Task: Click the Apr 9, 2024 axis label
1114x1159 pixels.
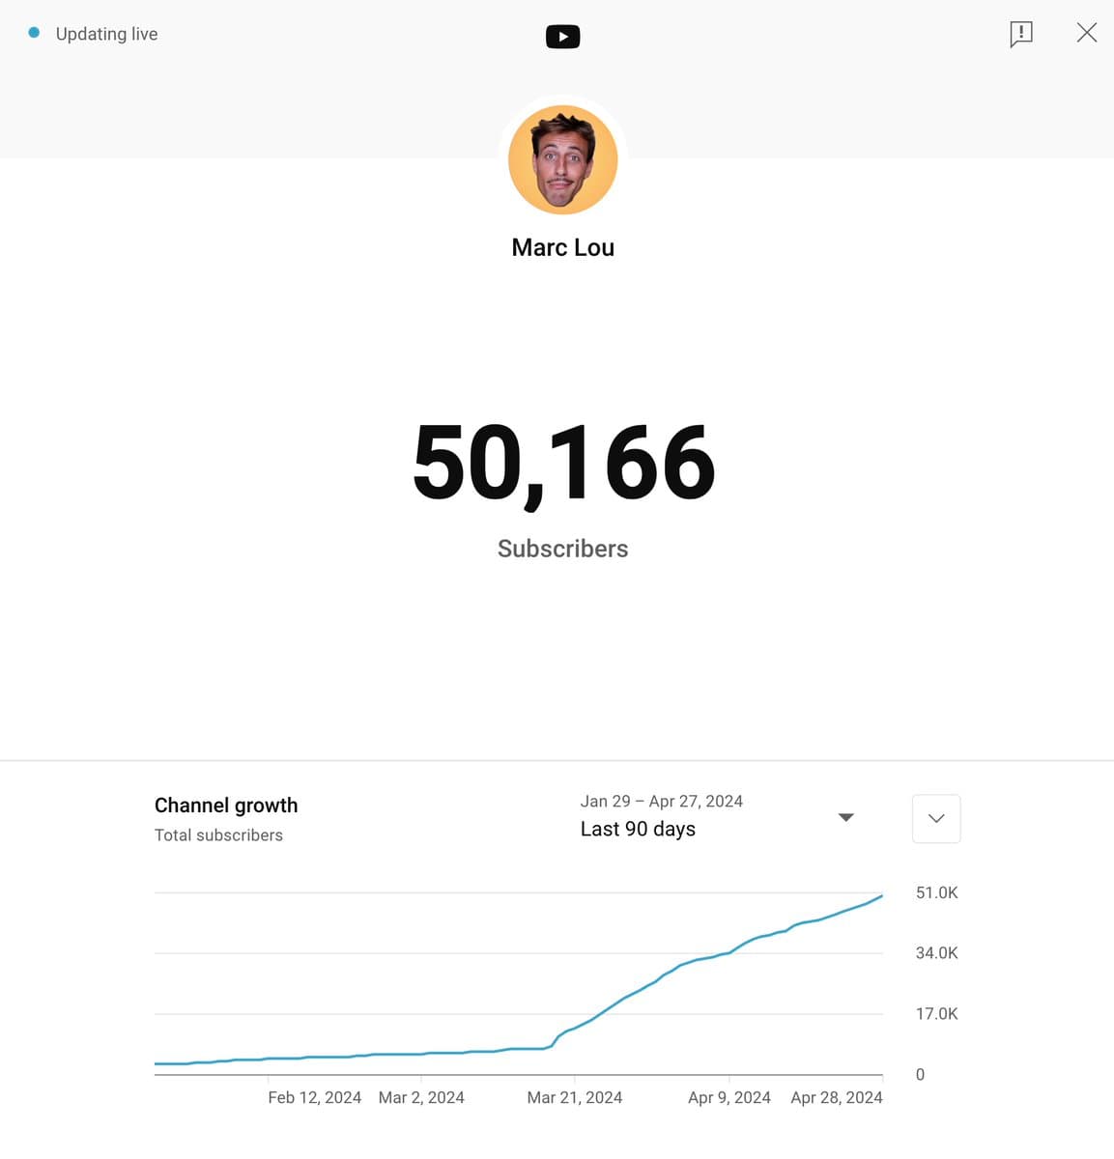Action: click(729, 1098)
